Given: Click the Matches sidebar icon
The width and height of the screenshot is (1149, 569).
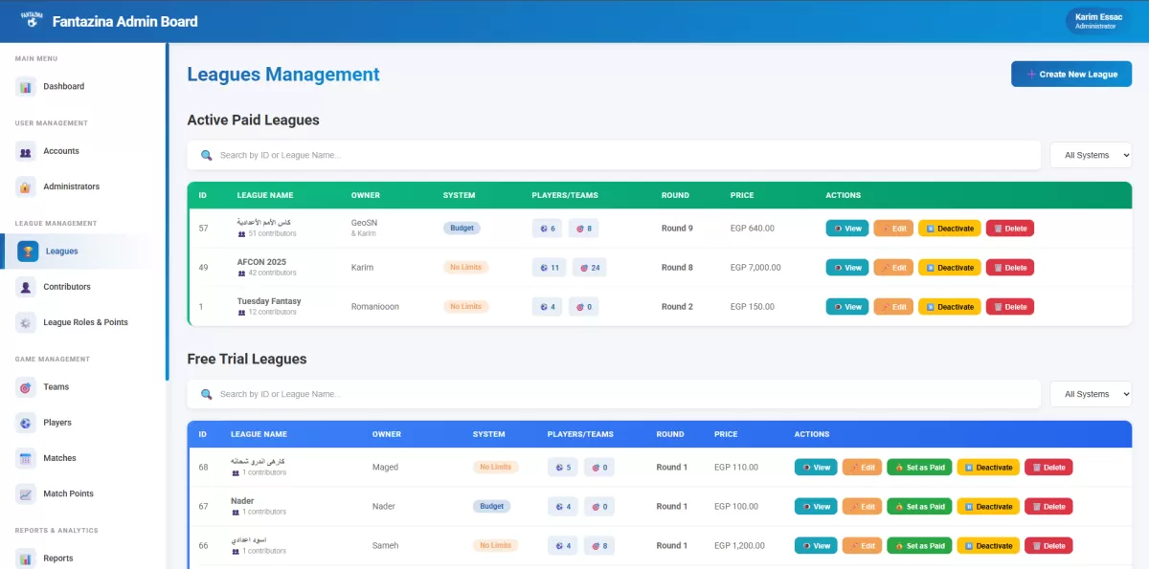Looking at the screenshot, I should point(26,458).
